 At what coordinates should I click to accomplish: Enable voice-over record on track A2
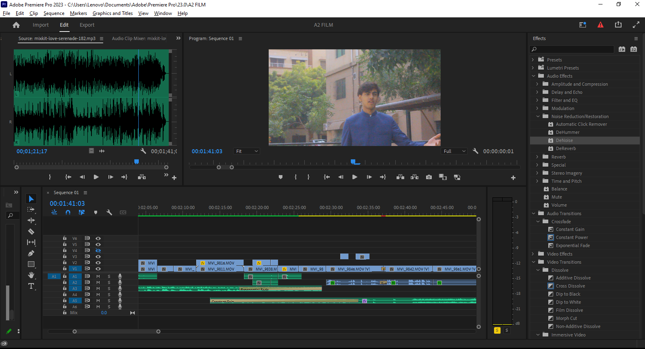point(120,282)
